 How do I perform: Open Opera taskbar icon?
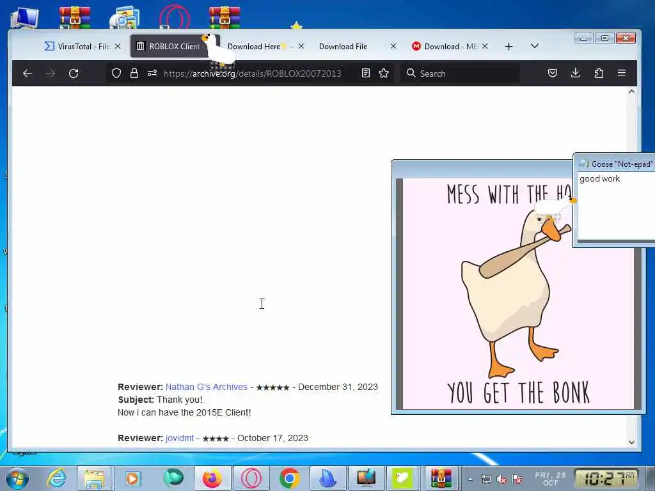click(x=251, y=478)
